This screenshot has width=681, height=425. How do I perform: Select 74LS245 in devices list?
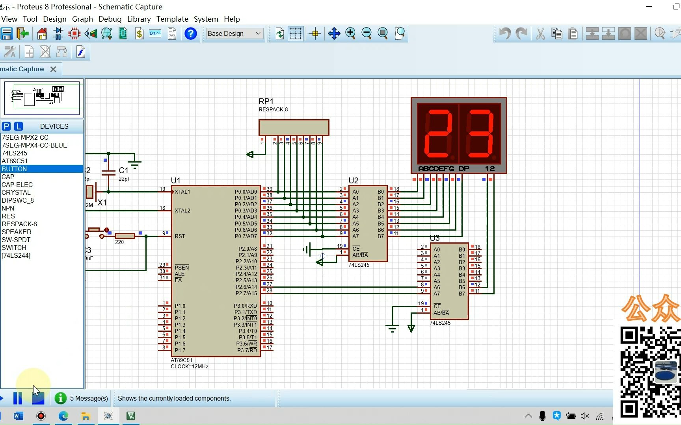[x=42, y=153]
